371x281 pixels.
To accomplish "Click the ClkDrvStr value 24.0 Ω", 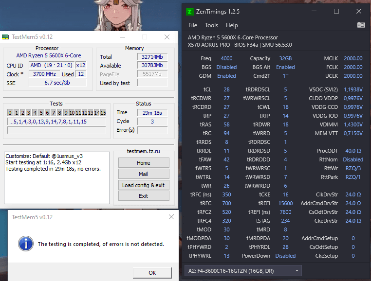I will (x=353, y=194).
